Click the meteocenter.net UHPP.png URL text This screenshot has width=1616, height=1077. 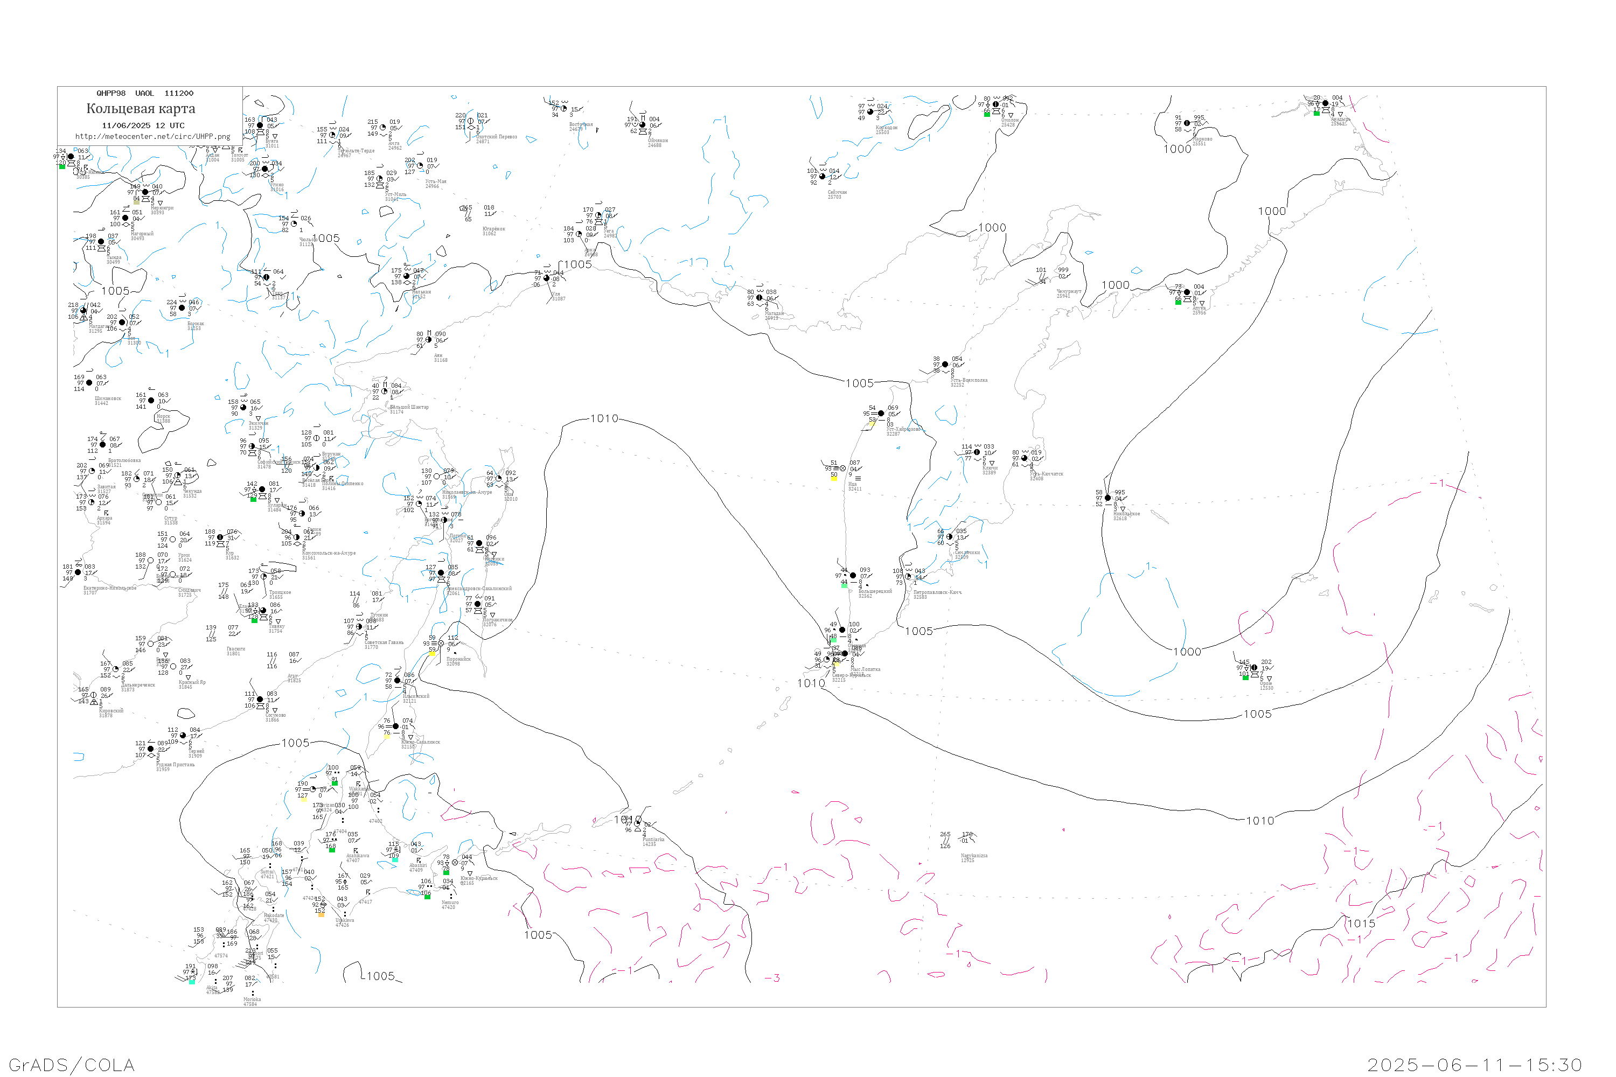click(152, 137)
